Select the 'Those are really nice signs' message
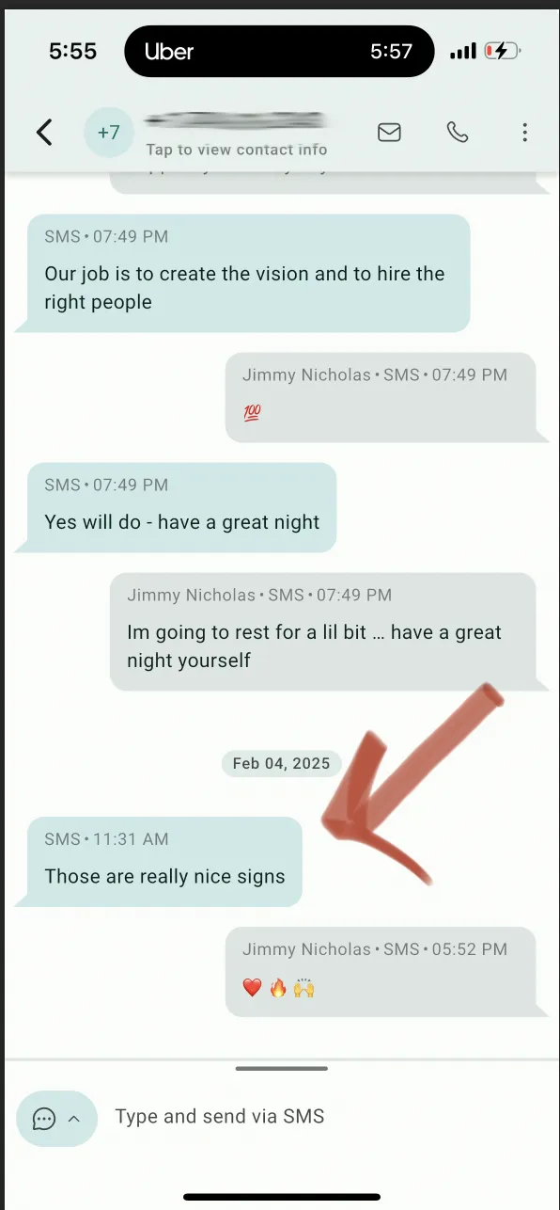The height and width of the screenshot is (1210, 560). (x=159, y=862)
